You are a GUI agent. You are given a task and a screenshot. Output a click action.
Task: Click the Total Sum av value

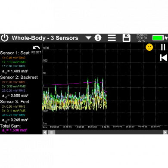click(15, 131)
